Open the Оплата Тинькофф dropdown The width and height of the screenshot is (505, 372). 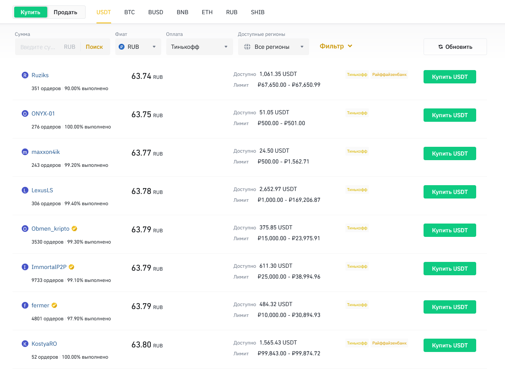(x=200, y=47)
